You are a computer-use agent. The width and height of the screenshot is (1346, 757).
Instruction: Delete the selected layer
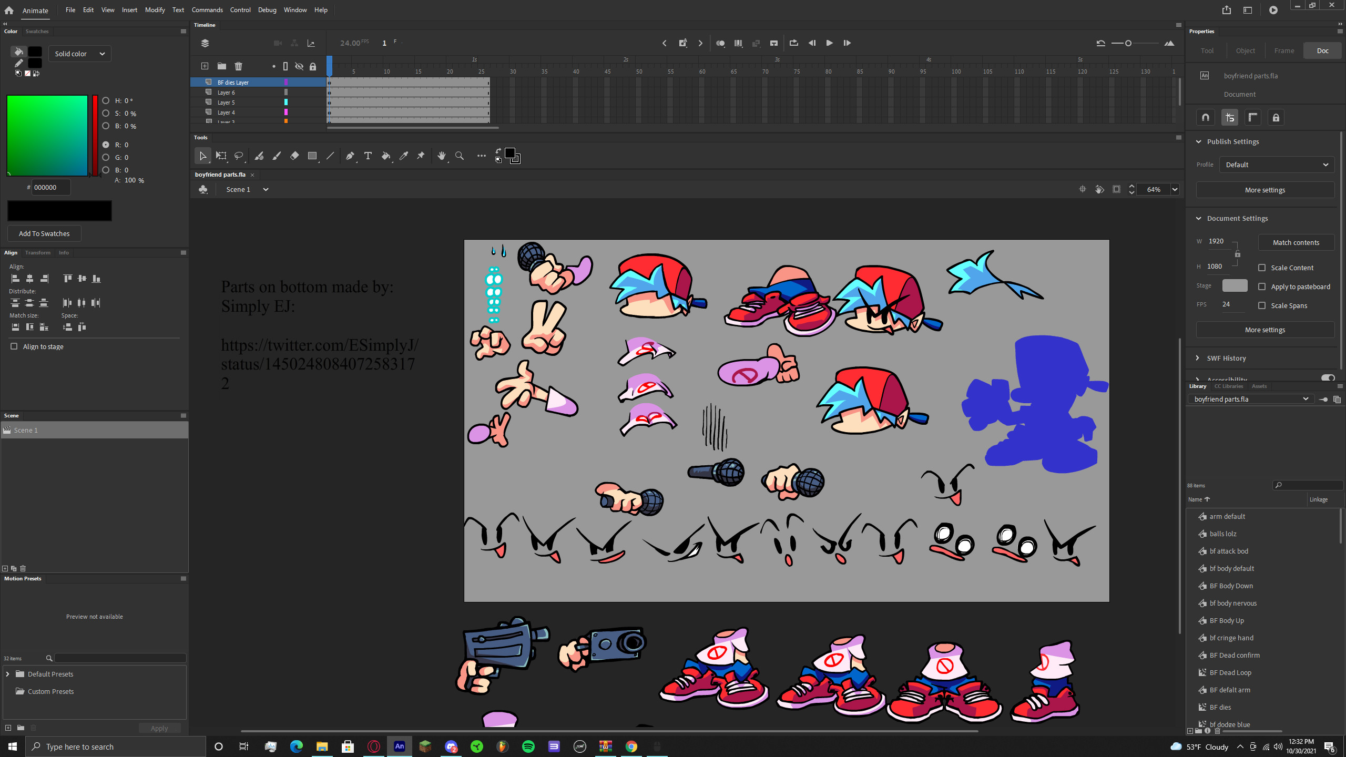pyautogui.click(x=239, y=66)
